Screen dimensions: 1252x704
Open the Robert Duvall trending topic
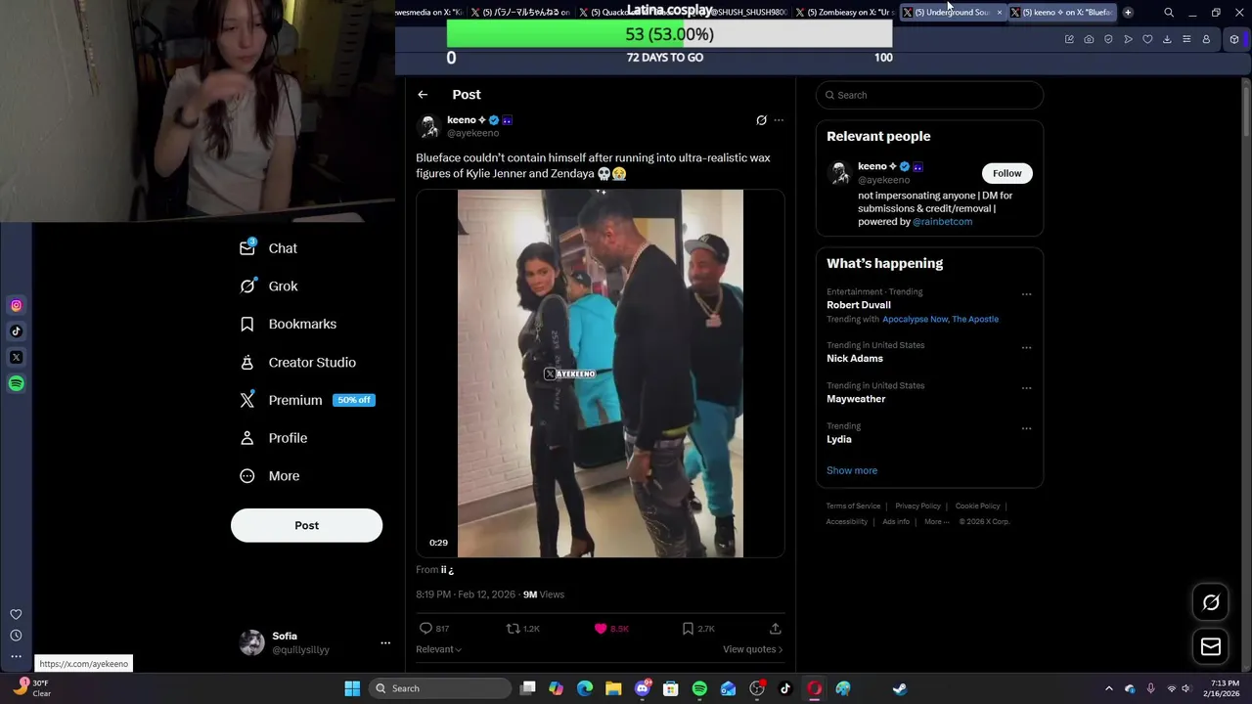point(859,305)
